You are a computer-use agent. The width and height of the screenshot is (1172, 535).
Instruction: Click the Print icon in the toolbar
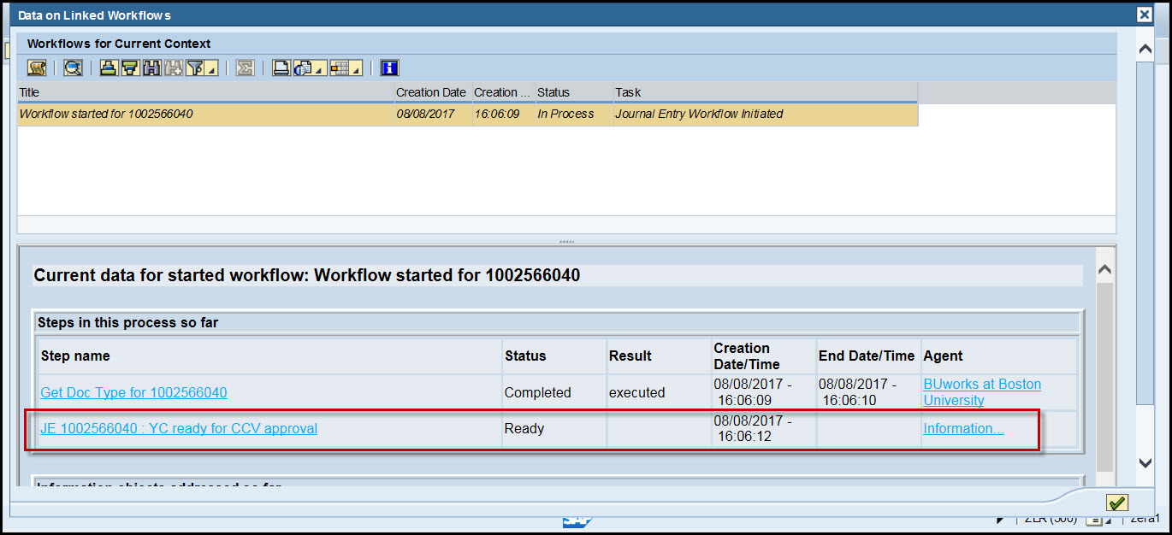(281, 68)
